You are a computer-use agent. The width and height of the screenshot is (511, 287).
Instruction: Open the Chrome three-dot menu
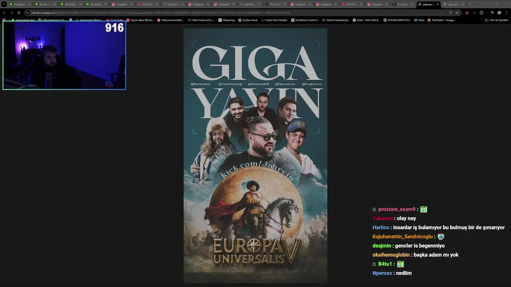click(507, 13)
